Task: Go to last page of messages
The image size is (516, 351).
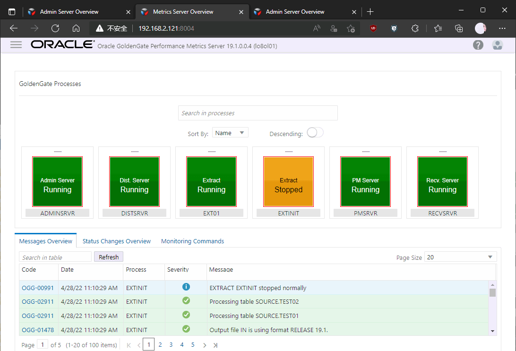Action: (215, 345)
